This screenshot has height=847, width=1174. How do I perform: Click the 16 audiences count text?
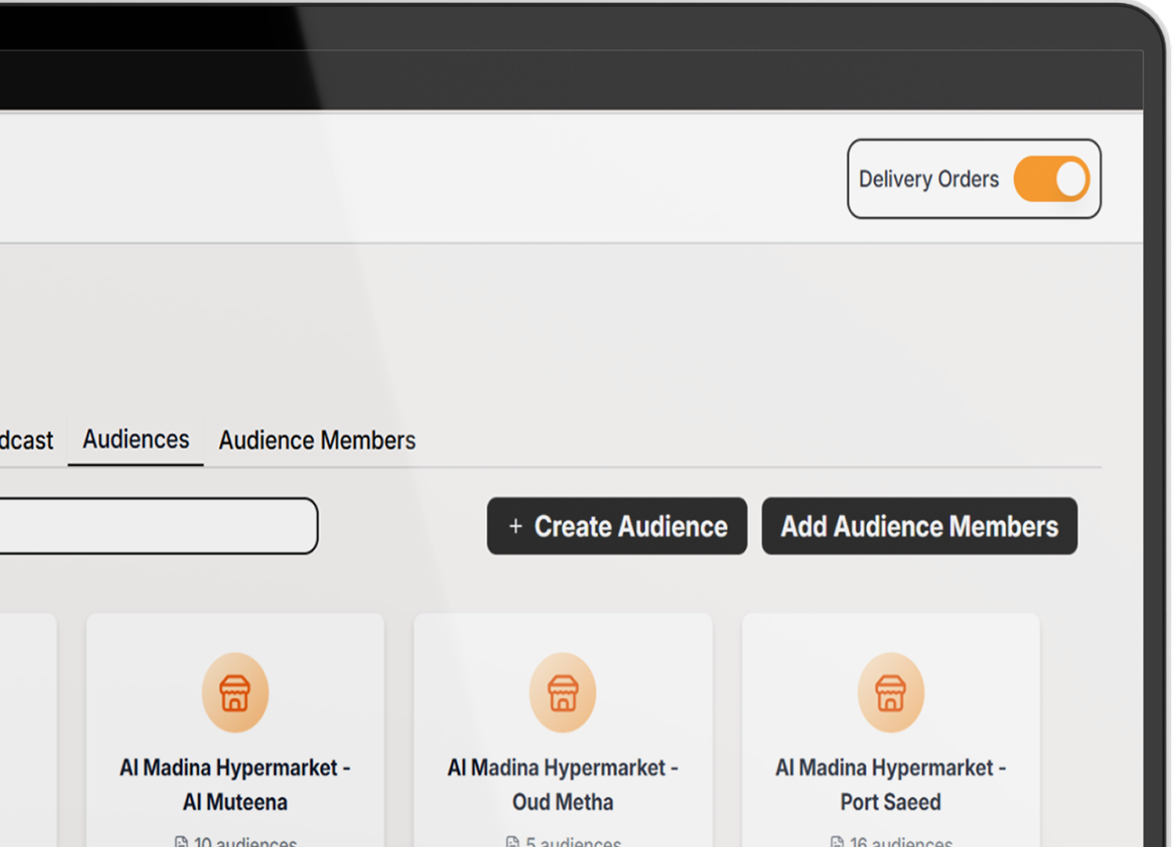(x=901, y=842)
